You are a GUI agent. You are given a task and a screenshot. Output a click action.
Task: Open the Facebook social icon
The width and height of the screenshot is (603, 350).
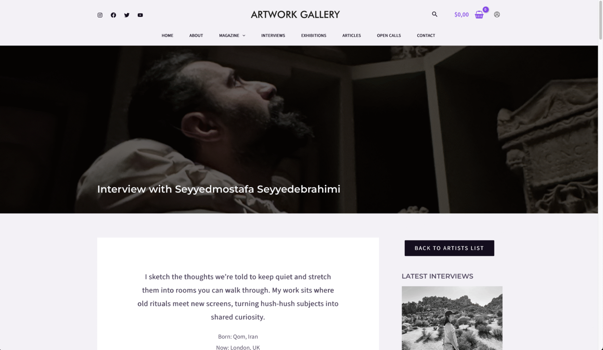pos(113,15)
